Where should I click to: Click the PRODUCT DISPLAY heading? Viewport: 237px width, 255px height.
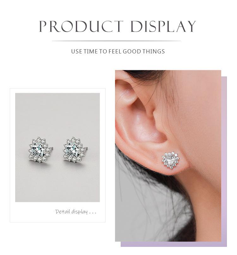(x=117, y=26)
